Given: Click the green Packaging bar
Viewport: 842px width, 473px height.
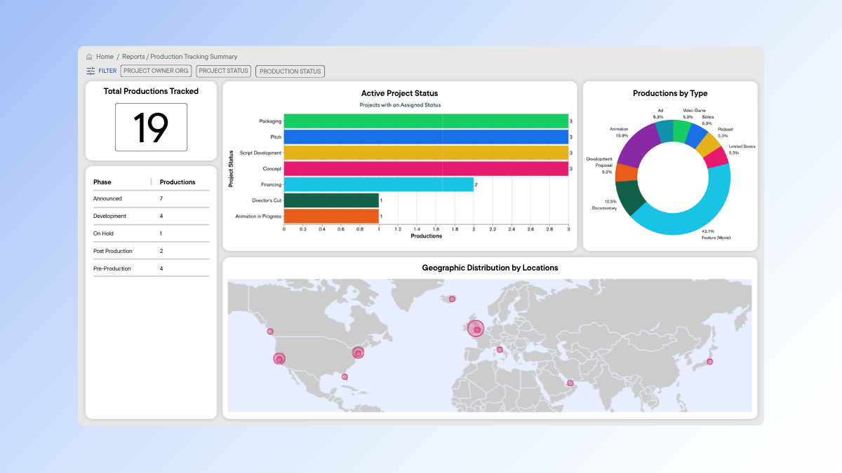Looking at the screenshot, I should pyautogui.click(x=426, y=121).
